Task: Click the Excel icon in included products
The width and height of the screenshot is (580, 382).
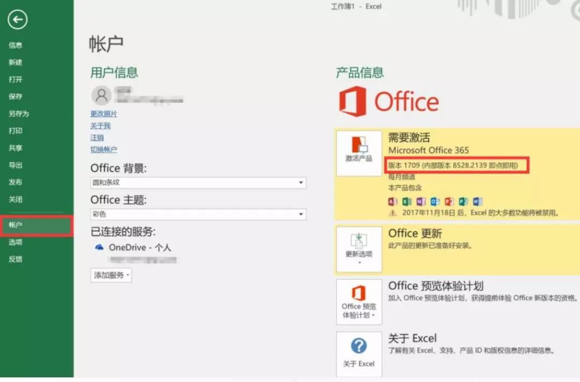Action: click(x=407, y=202)
